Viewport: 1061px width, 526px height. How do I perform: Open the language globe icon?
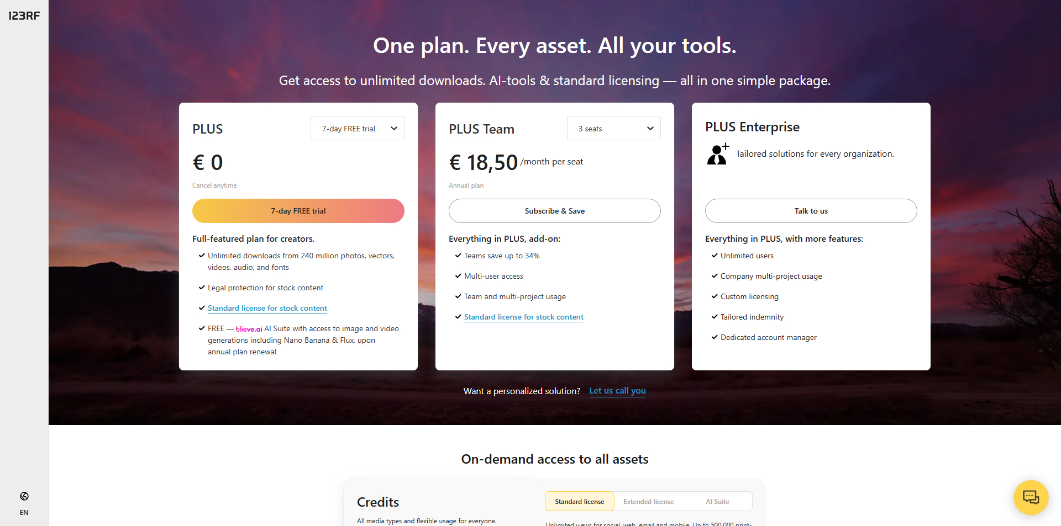pyautogui.click(x=24, y=496)
